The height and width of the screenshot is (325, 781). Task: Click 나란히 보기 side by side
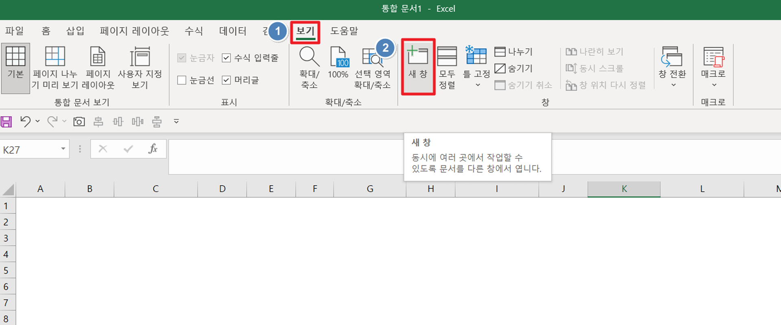594,52
